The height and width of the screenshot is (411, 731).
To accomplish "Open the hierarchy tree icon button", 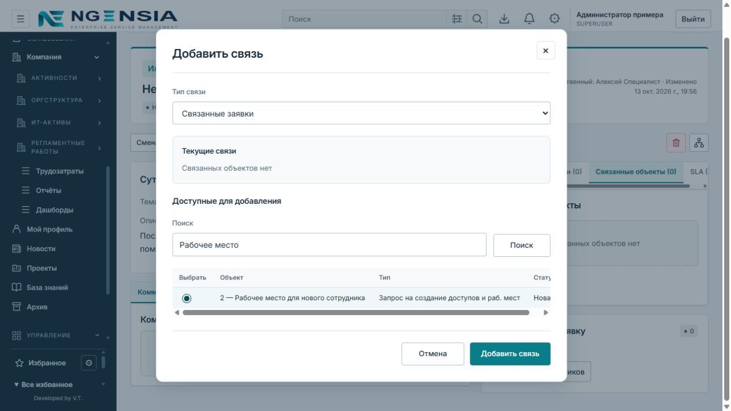I will pyautogui.click(x=699, y=143).
